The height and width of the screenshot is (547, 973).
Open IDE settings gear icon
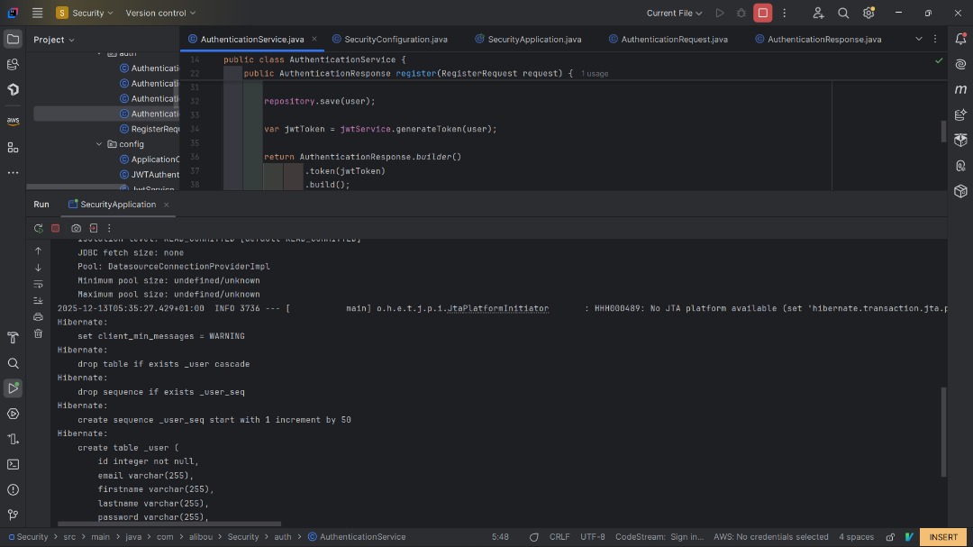coord(868,13)
